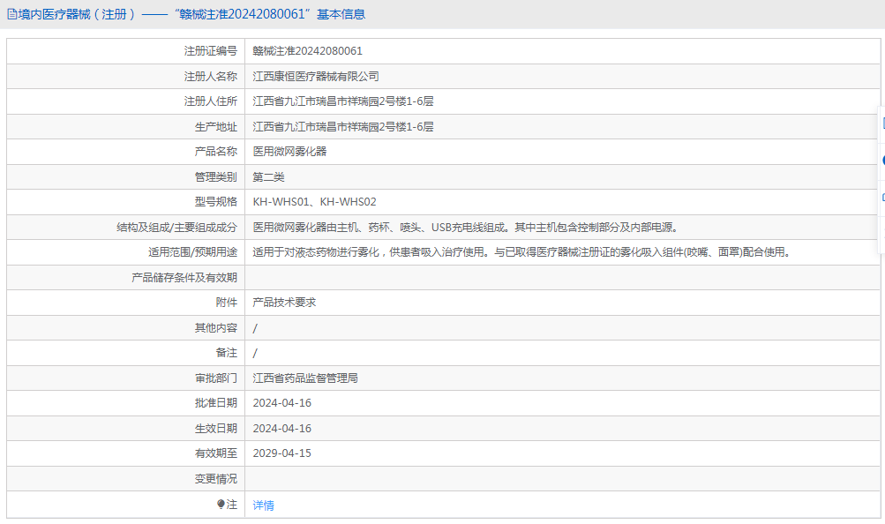Click the value 医用微网雾化器
This screenshot has width=885, height=524.
289,151
